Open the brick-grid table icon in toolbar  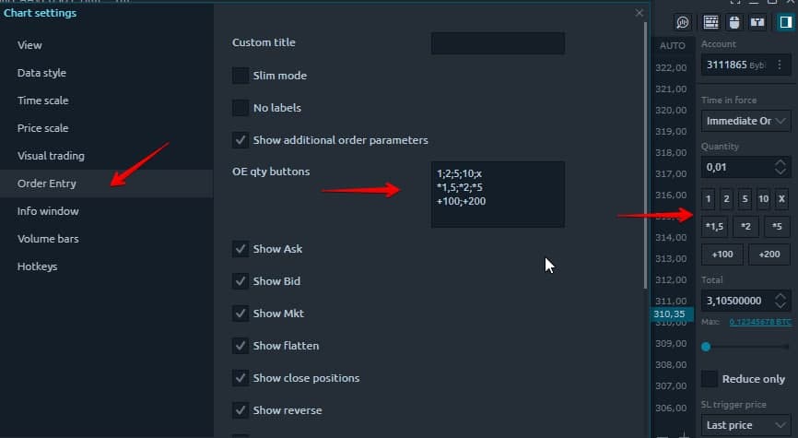pyautogui.click(x=710, y=21)
